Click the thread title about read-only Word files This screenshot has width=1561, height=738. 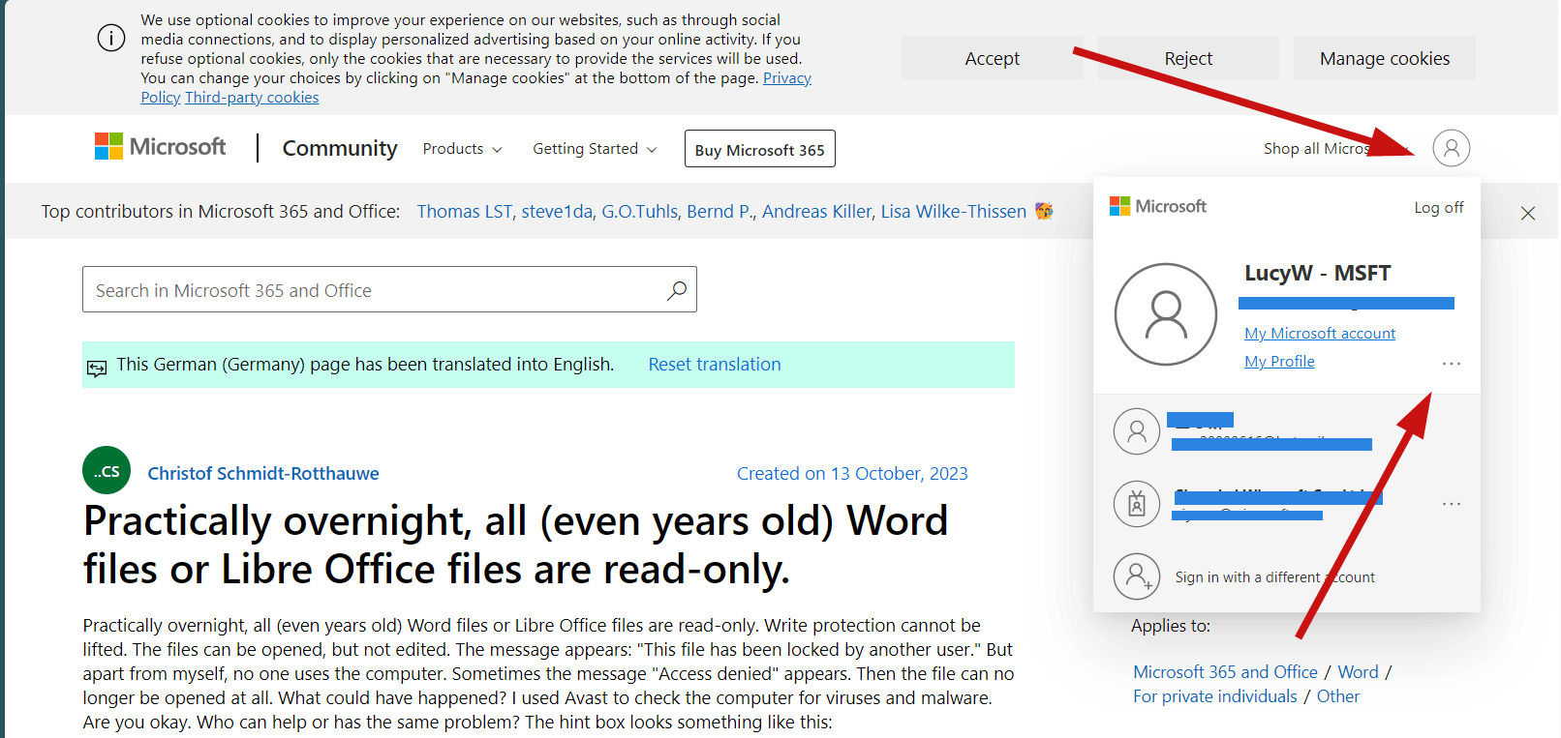(516, 545)
